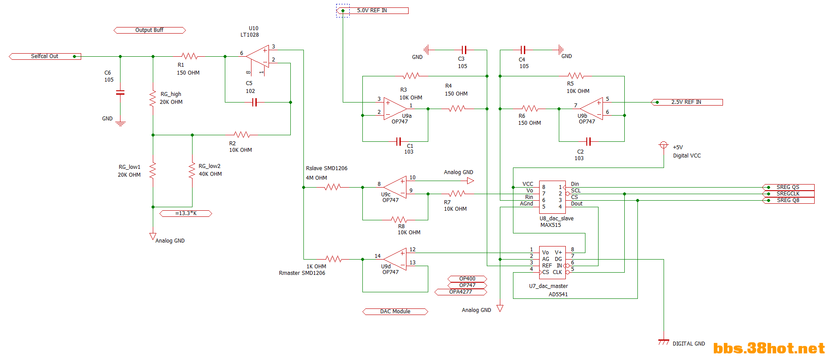
Task: Select the =13.3*K annotation label
Action: coord(186,213)
